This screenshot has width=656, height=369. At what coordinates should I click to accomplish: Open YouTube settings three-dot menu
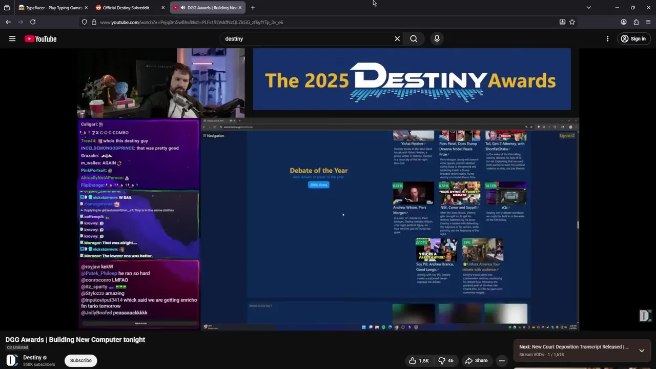tap(607, 39)
